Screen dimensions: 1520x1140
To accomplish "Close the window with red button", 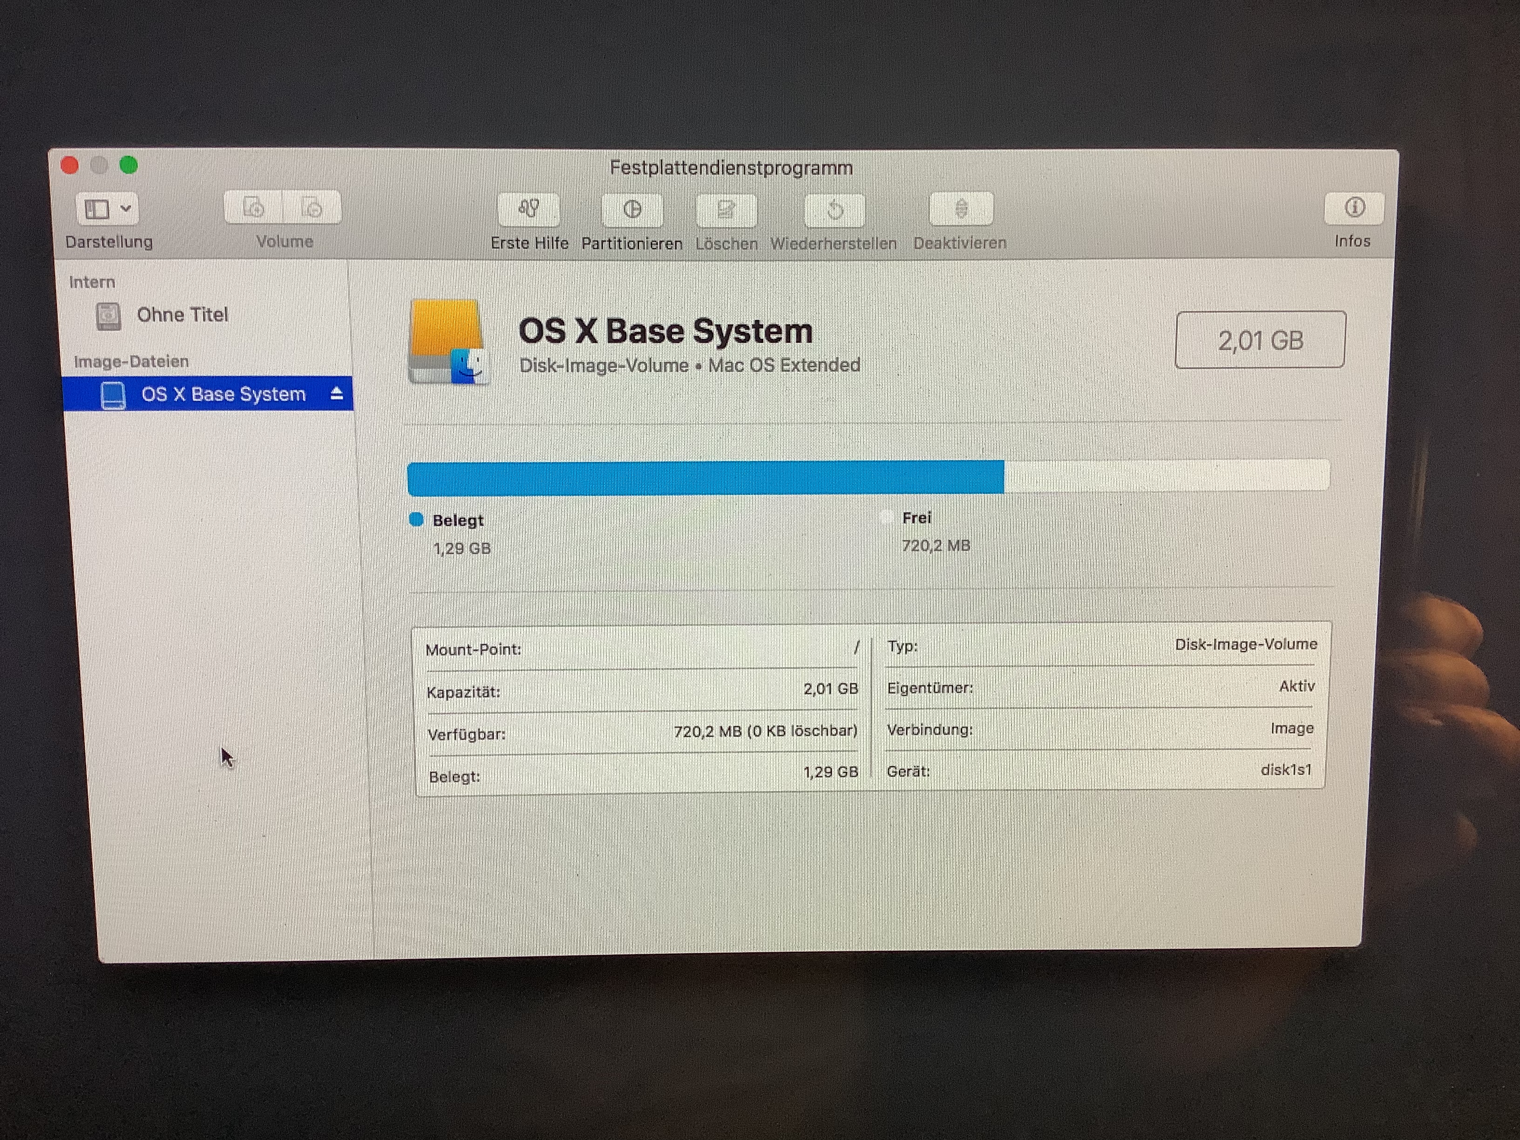I will point(69,165).
